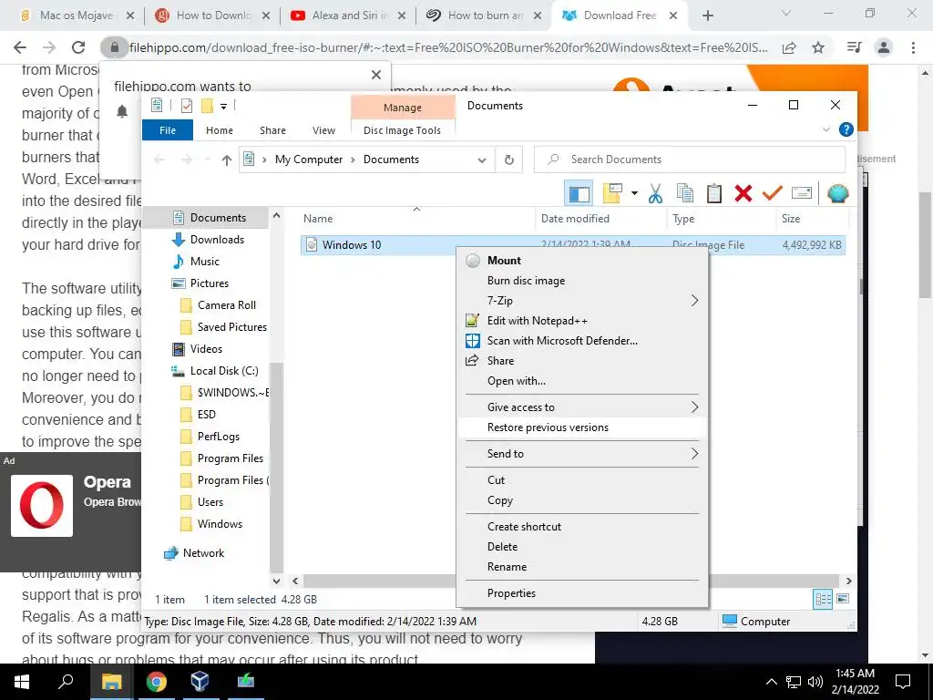Click the navigation pane scroll down arrow

276,581
